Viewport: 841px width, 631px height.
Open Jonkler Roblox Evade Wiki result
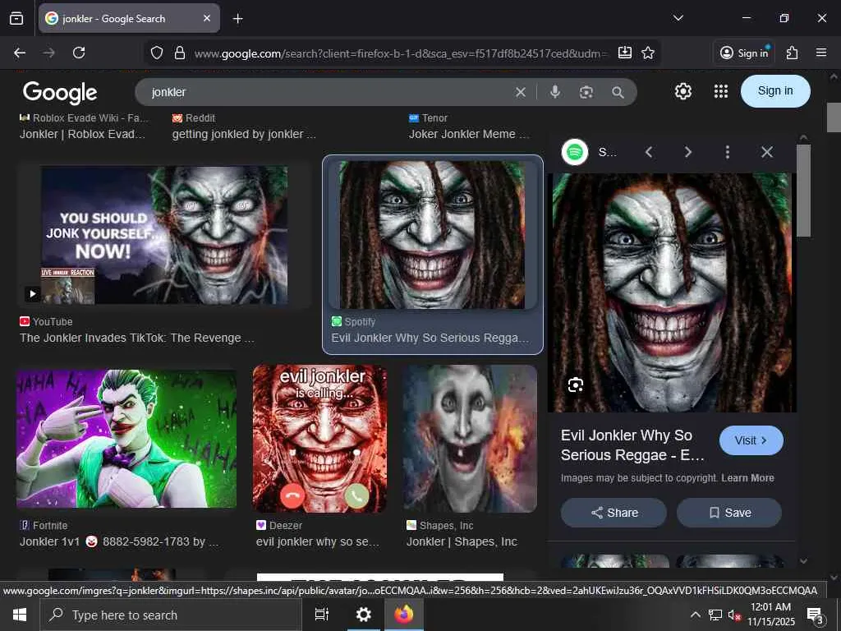[x=83, y=134]
